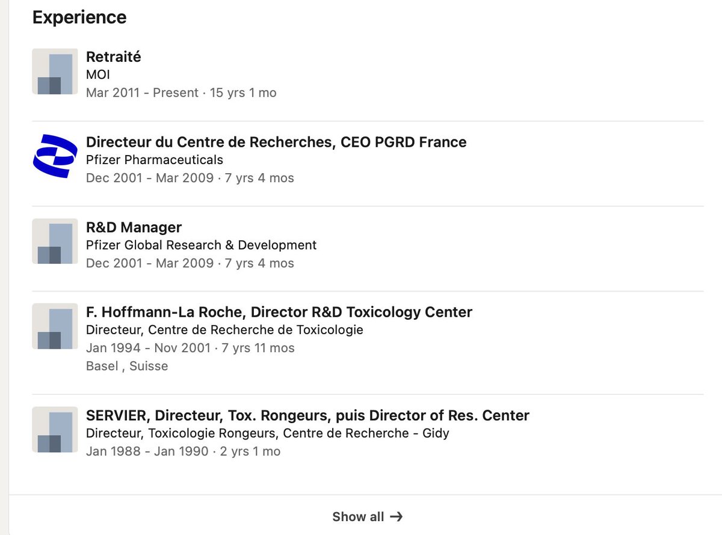Click the placeholder logo beside SERVIER entry

55,429
